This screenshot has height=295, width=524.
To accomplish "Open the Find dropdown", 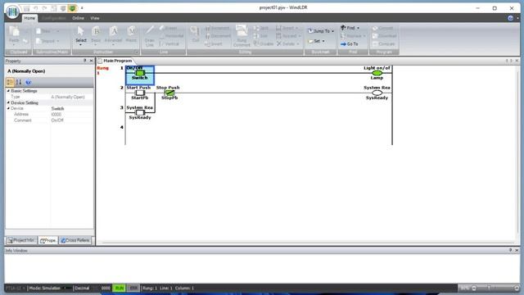I will click(350, 28).
